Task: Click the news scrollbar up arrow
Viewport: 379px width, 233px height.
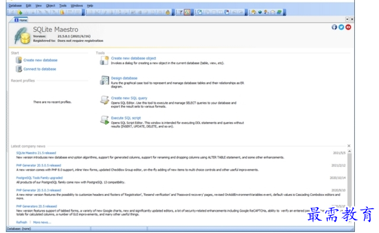Action: pyautogui.click(x=349, y=151)
